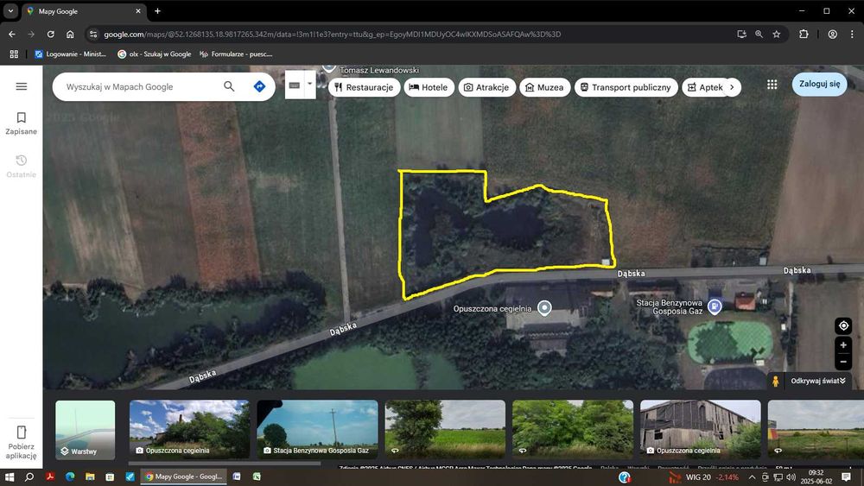
Task: Open the zoom indicator in address bar
Action: pos(759,35)
